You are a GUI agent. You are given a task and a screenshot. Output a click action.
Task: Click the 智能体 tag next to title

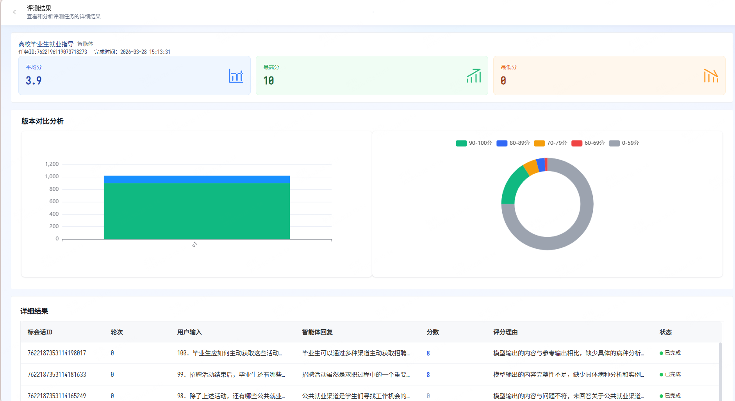85,44
